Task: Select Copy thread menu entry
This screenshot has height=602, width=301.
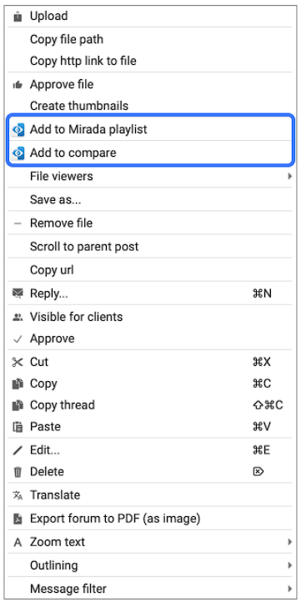Action: click(150, 405)
